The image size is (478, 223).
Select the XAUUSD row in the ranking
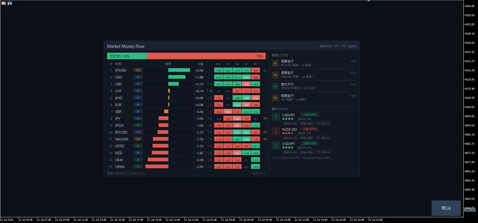(x=186, y=139)
